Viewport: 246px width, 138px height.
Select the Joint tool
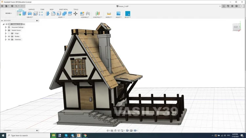click(x=88, y=14)
